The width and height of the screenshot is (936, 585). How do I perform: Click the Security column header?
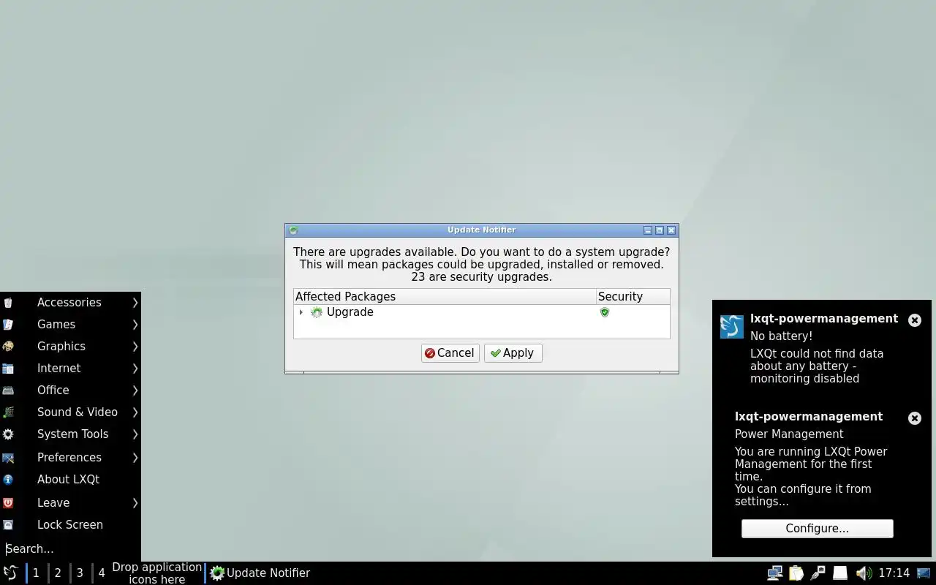(x=633, y=296)
